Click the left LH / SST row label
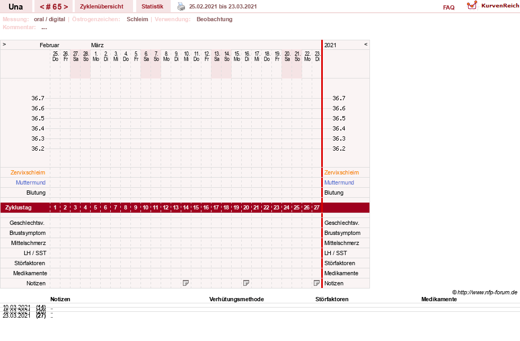The image size is (520, 341). click(35, 253)
